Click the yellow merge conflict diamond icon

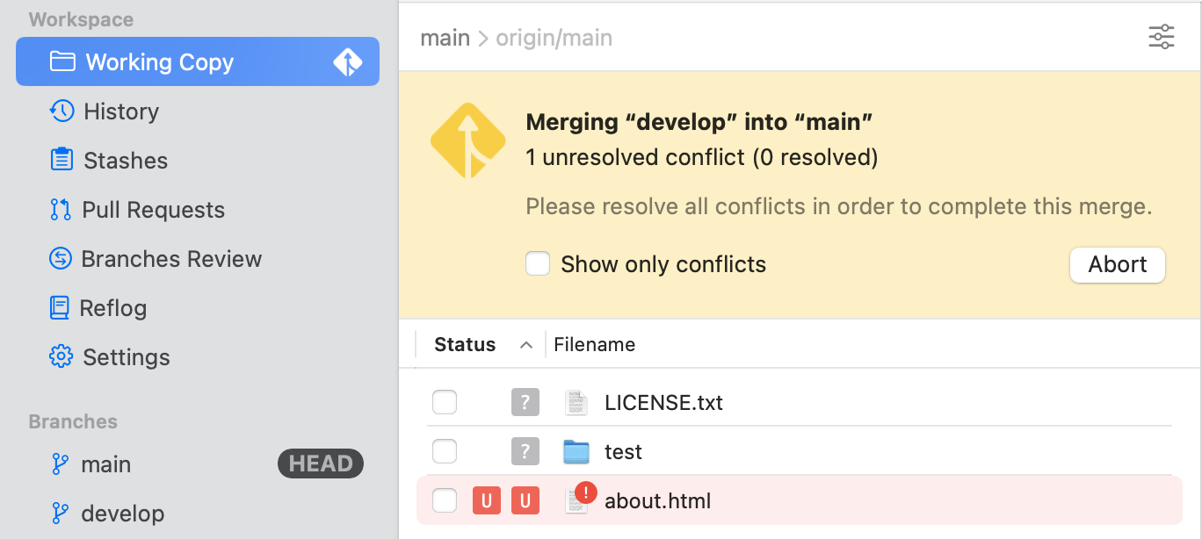pos(467,140)
